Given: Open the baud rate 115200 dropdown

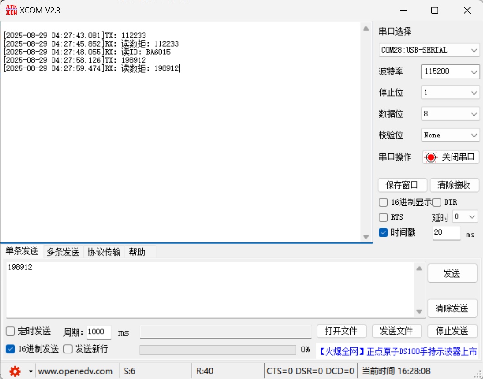Looking at the screenshot, I should (450, 72).
